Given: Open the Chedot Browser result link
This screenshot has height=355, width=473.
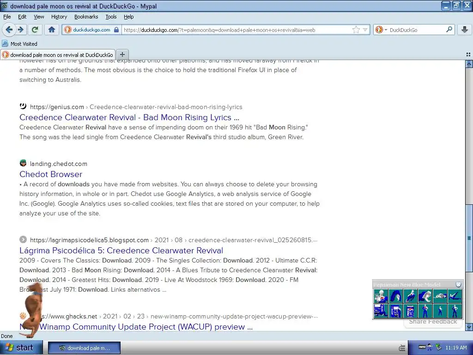Looking at the screenshot, I should (x=51, y=174).
